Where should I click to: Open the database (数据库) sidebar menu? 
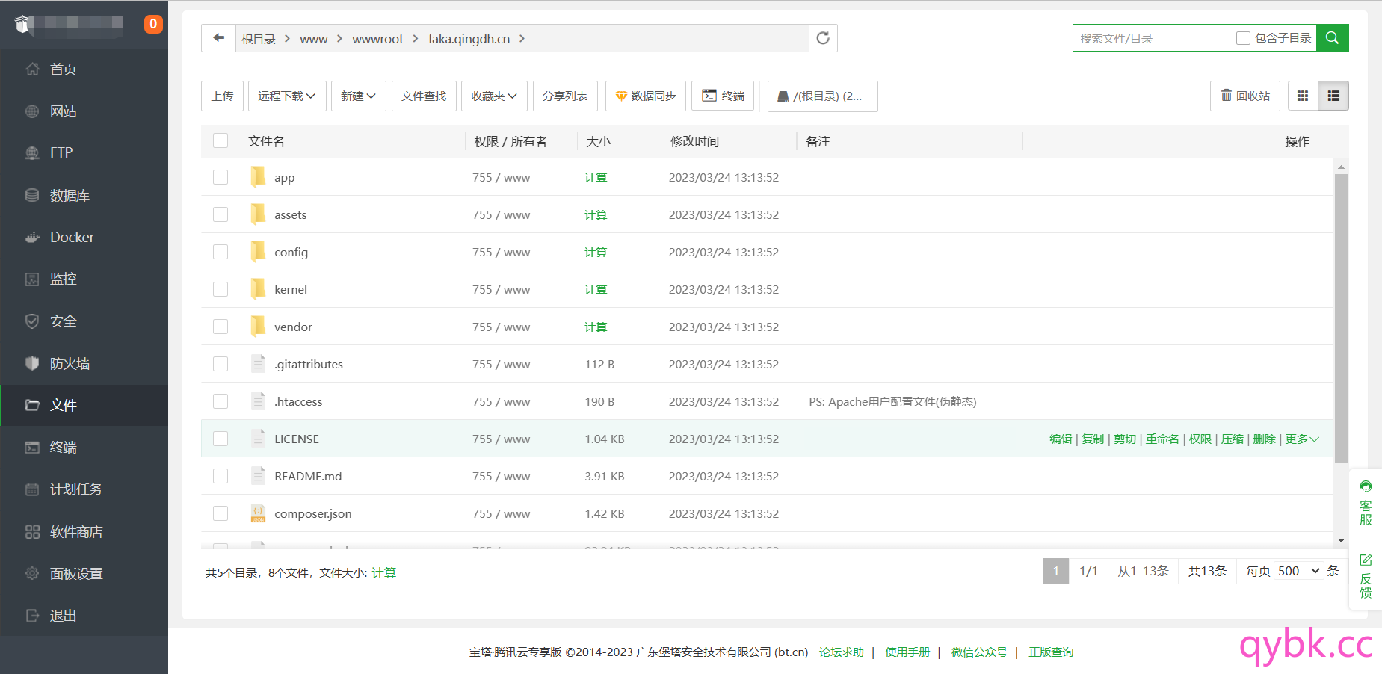pyautogui.click(x=70, y=195)
